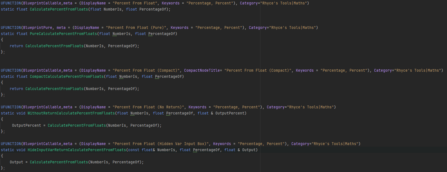The width and height of the screenshot is (447, 172).
Task: Click the BlueprintPure specifier in the second UFUNCTION
Action: click(38, 28)
